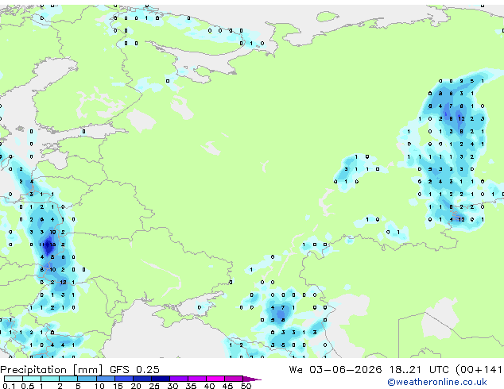
Task: Click the purple arrow end of the legend
Action: (252, 379)
